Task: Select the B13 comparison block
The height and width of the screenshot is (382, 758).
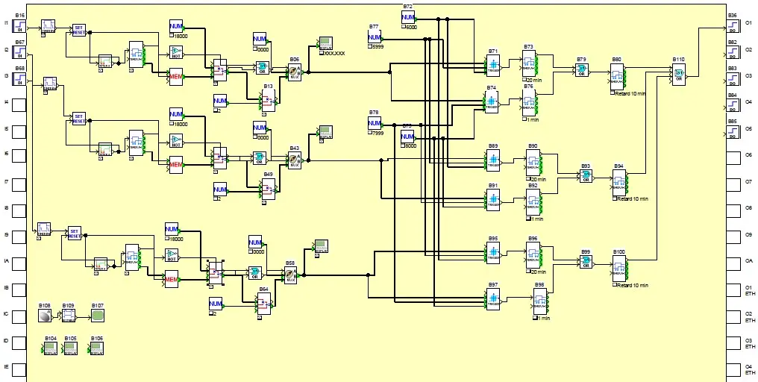Action: point(267,101)
